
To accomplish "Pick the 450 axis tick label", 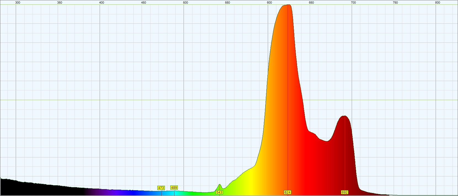I will point(144,2).
